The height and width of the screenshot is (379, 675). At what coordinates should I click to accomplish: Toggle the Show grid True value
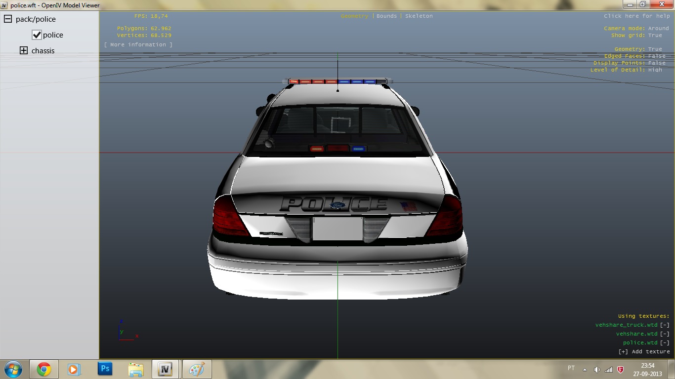655,36
